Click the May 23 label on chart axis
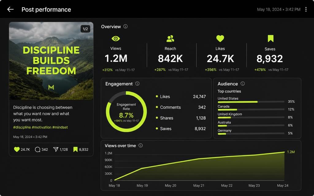The height and width of the screenshot is (196, 314). pyautogui.click(x=254, y=185)
